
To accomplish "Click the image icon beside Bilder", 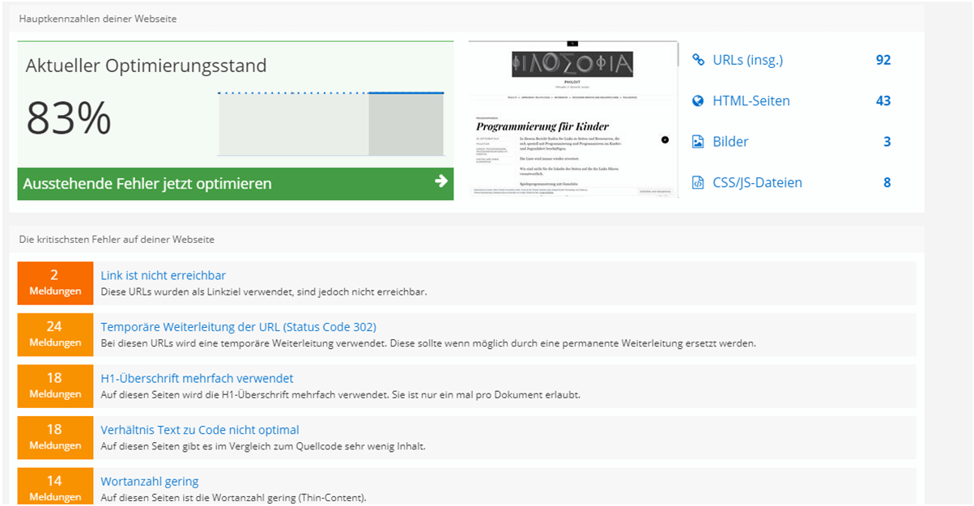I will [x=698, y=142].
